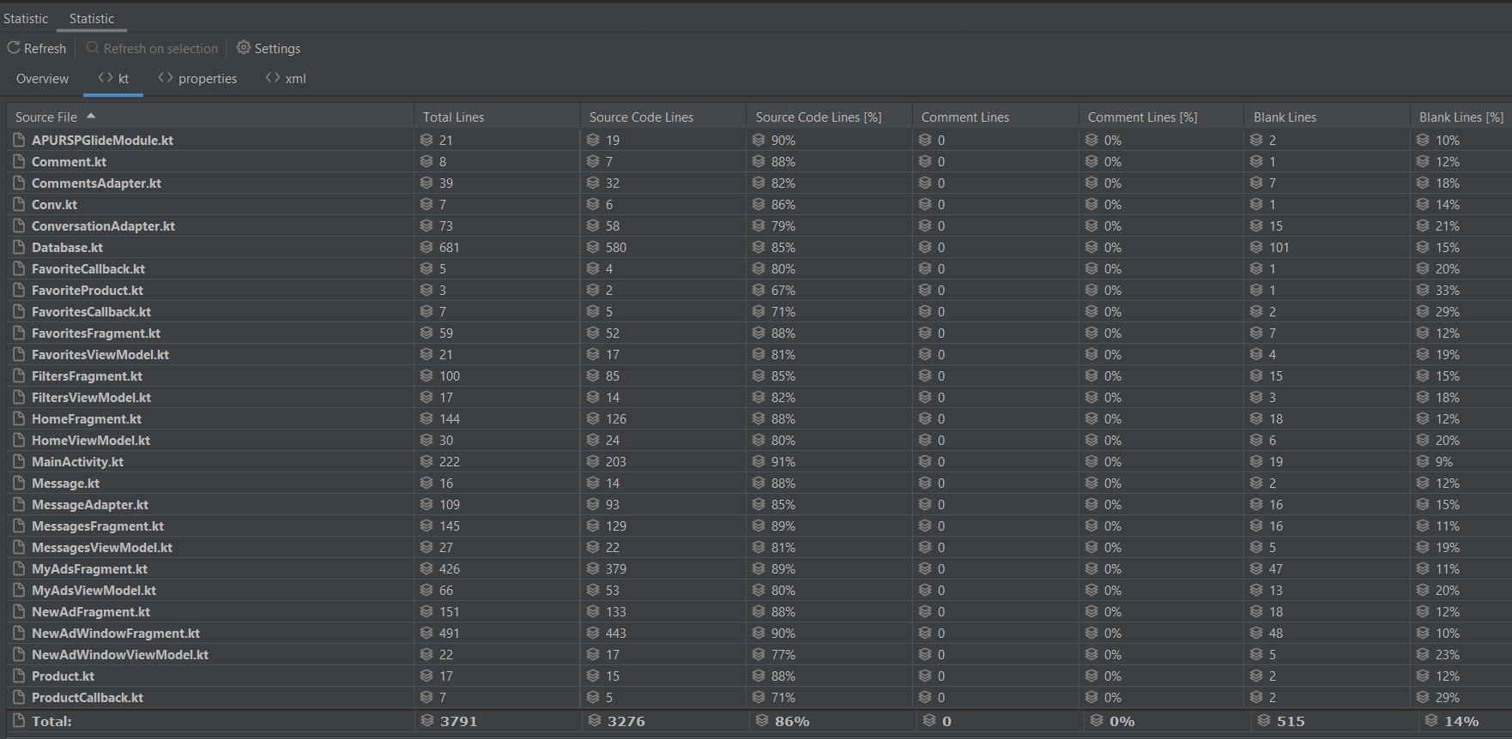Click the stack icon next to total 3791
This screenshot has height=739, width=1512.
pyautogui.click(x=427, y=721)
